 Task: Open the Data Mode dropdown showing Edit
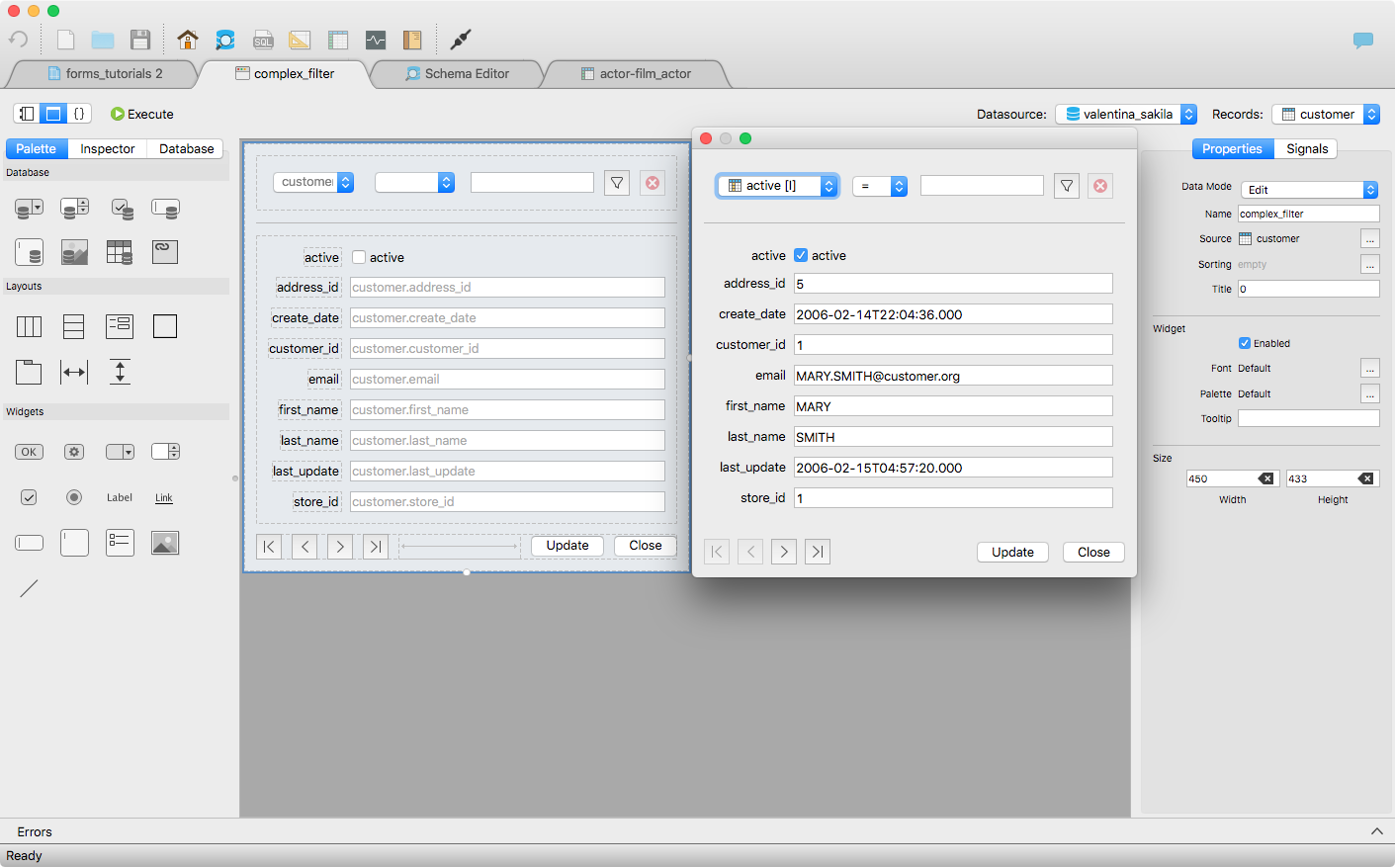(x=1308, y=189)
